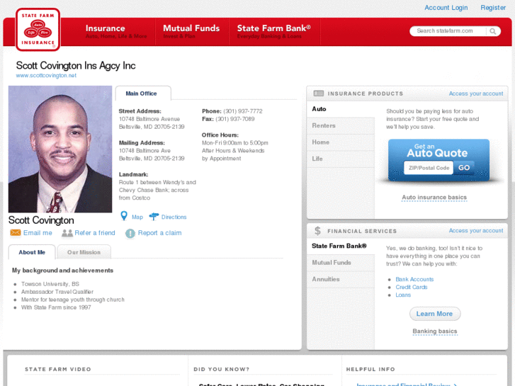Select the Annuities services tab

pos(340,279)
